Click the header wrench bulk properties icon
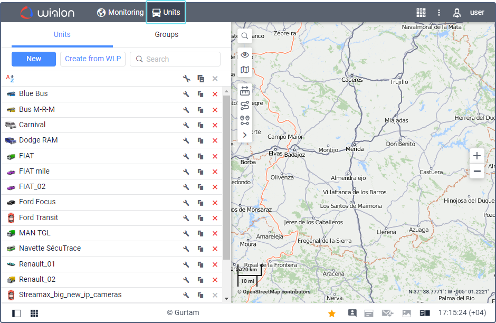496x323 pixels. 186,79
